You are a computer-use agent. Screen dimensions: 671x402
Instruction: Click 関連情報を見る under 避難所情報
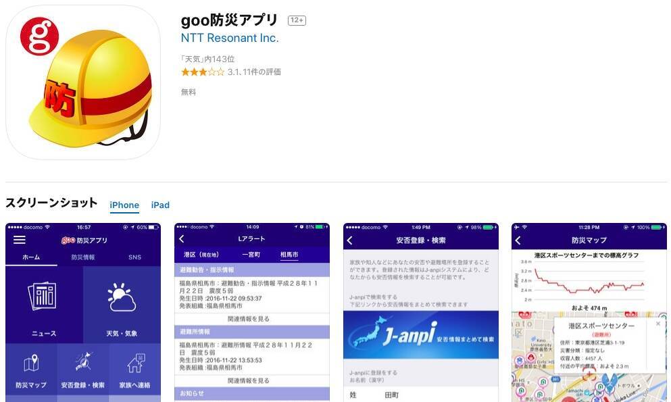pyautogui.click(x=249, y=380)
